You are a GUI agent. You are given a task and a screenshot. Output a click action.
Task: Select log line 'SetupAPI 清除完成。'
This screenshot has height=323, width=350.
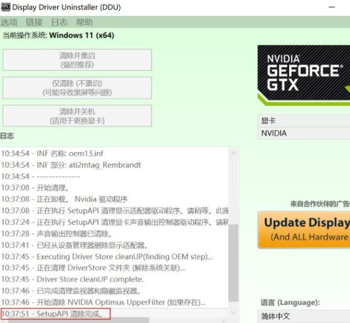pos(114,314)
